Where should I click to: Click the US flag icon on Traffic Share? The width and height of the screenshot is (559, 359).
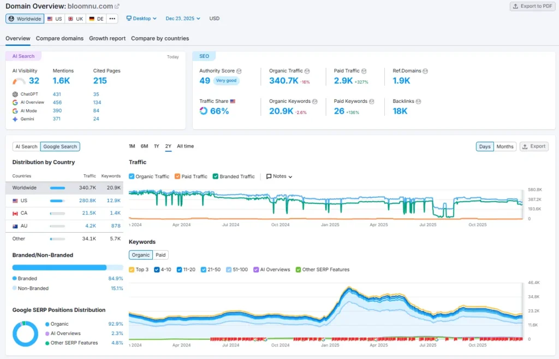click(x=234, y=101)
